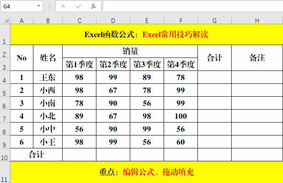Select row 9 header
283x183 pixels.
coord(5,142)
